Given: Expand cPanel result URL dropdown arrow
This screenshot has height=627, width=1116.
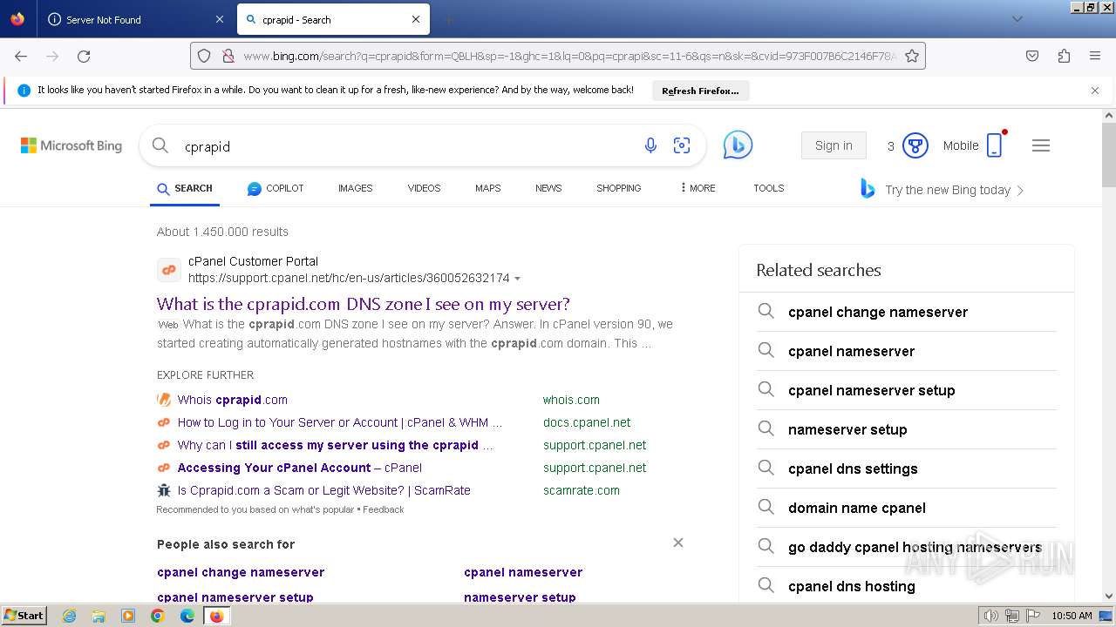Looking at the screenshot, I should pyautogui.click(x=517, y=279).
